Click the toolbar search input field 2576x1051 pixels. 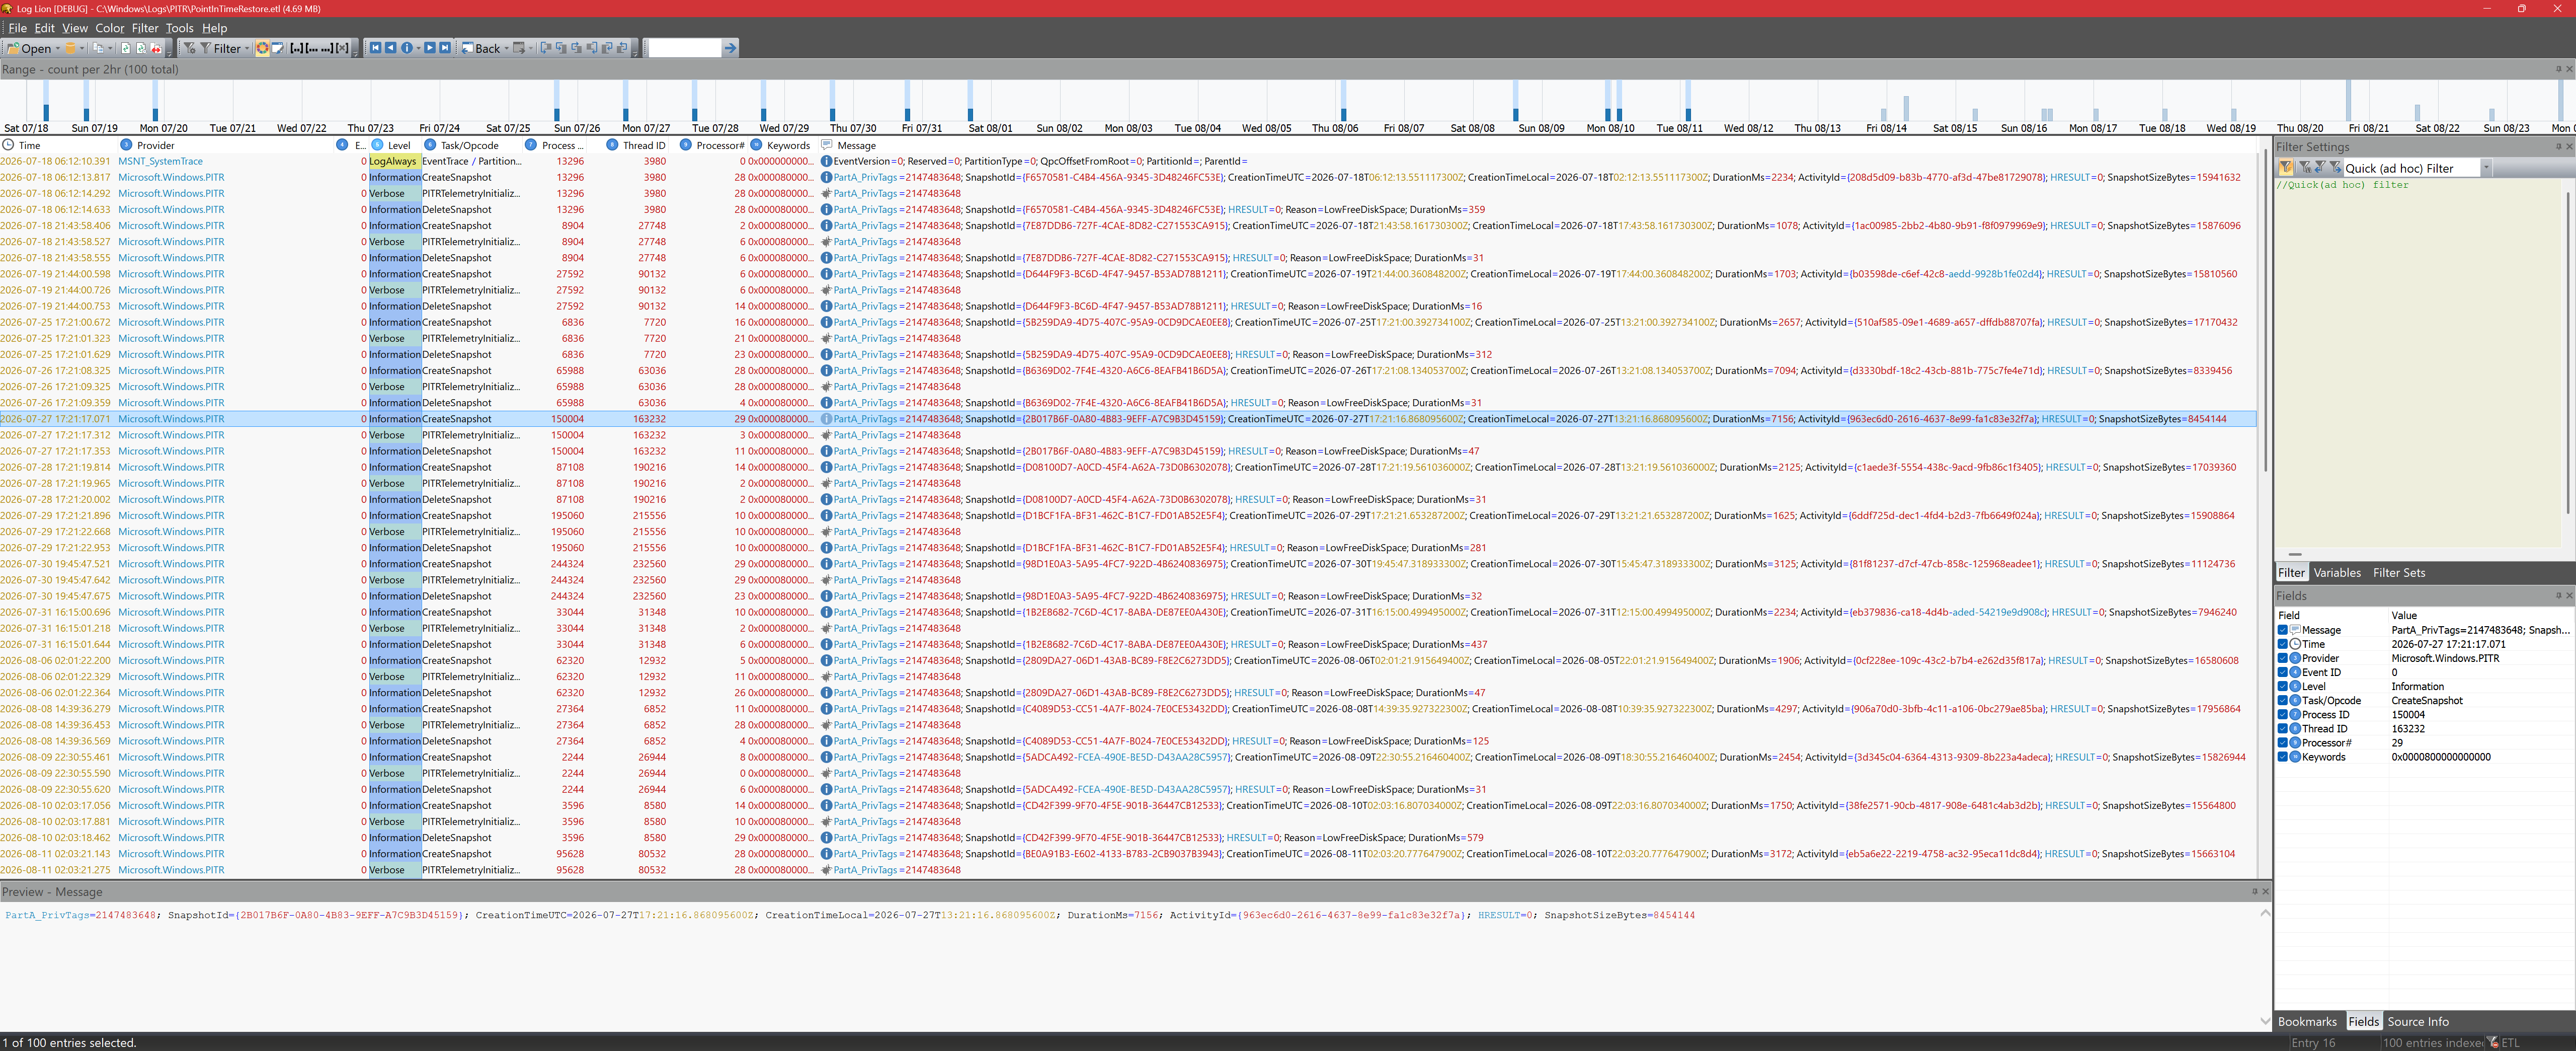coord(684,48)
